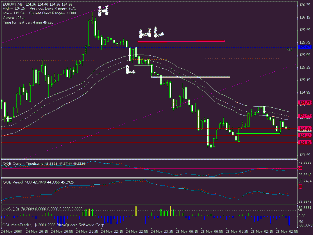Click the 124.95 value on the price scale
313x235 pixels.
[305, 92]
